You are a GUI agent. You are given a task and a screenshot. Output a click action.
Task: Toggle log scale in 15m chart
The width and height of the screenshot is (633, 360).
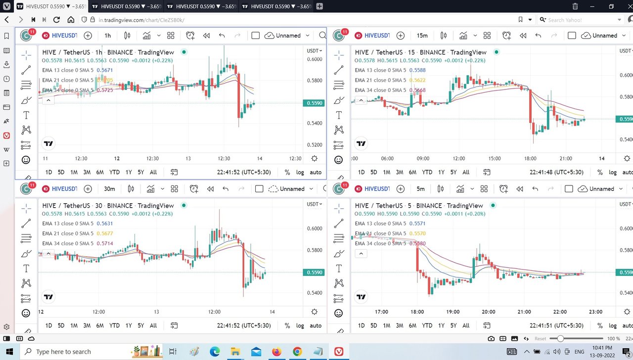[x=613, y=172]
